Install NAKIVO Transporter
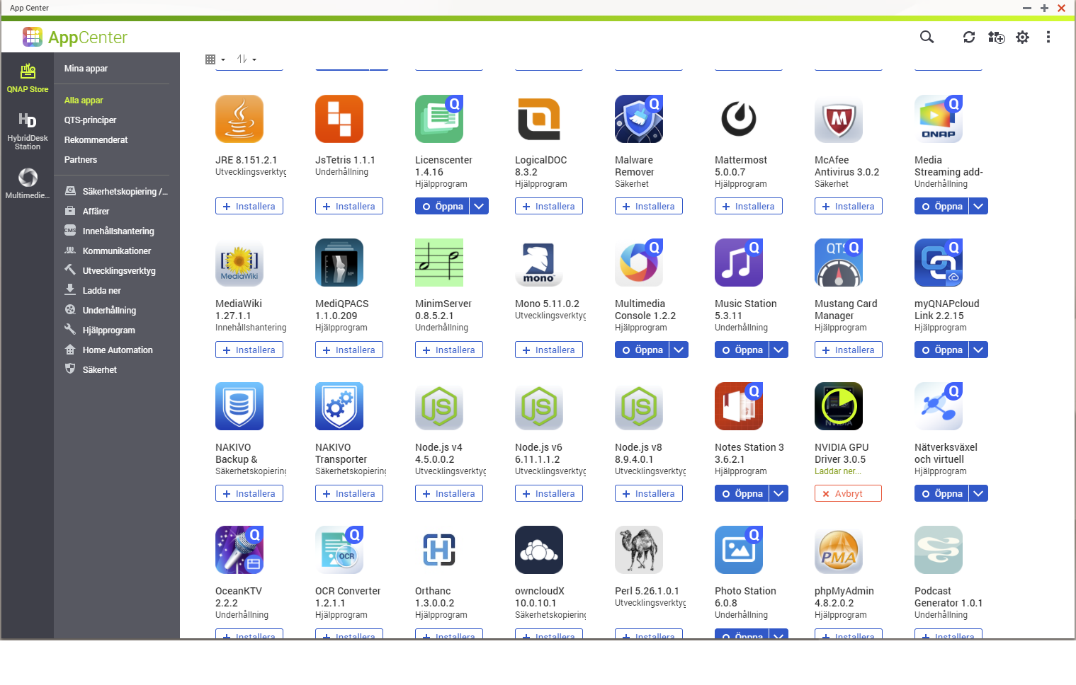The height and width of the screenshot is (685, 1076). pos(349,493)
